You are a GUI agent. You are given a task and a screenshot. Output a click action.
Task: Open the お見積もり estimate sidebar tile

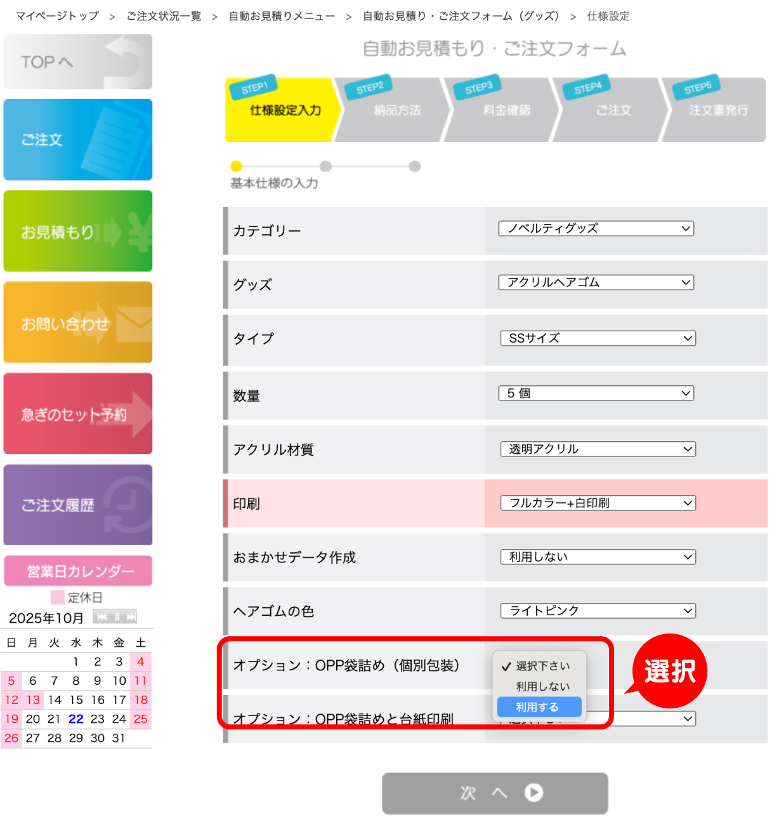tap(78, 232)
